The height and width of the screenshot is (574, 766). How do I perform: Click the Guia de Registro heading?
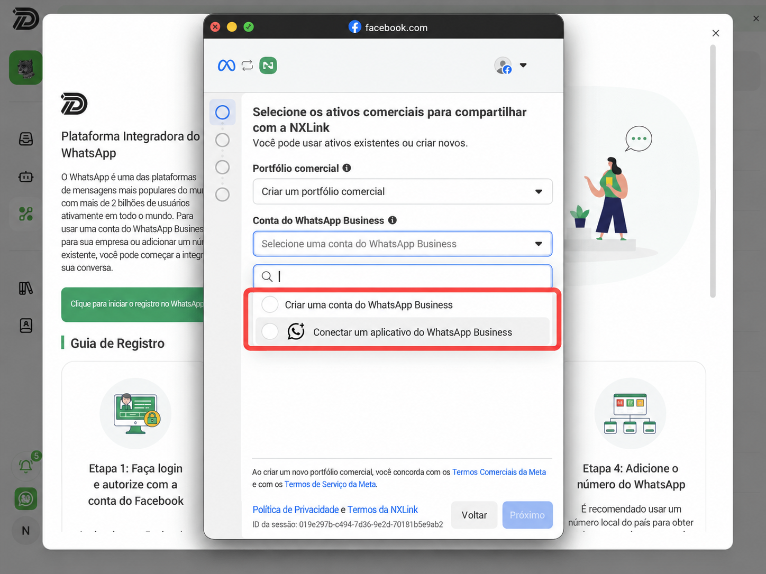(117, 344)
